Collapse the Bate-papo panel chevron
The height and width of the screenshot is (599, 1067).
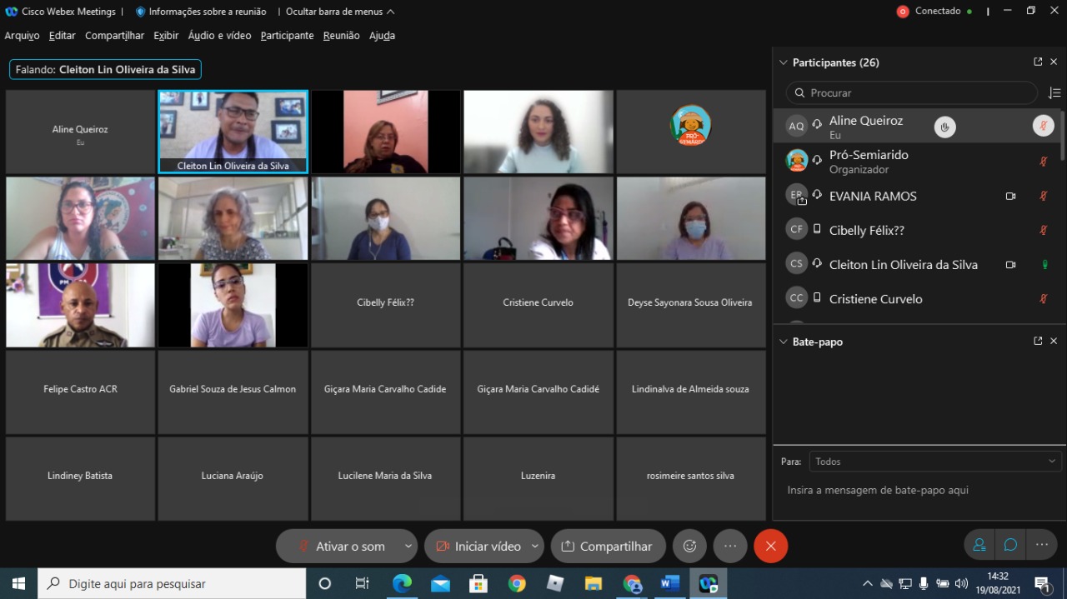783,342
